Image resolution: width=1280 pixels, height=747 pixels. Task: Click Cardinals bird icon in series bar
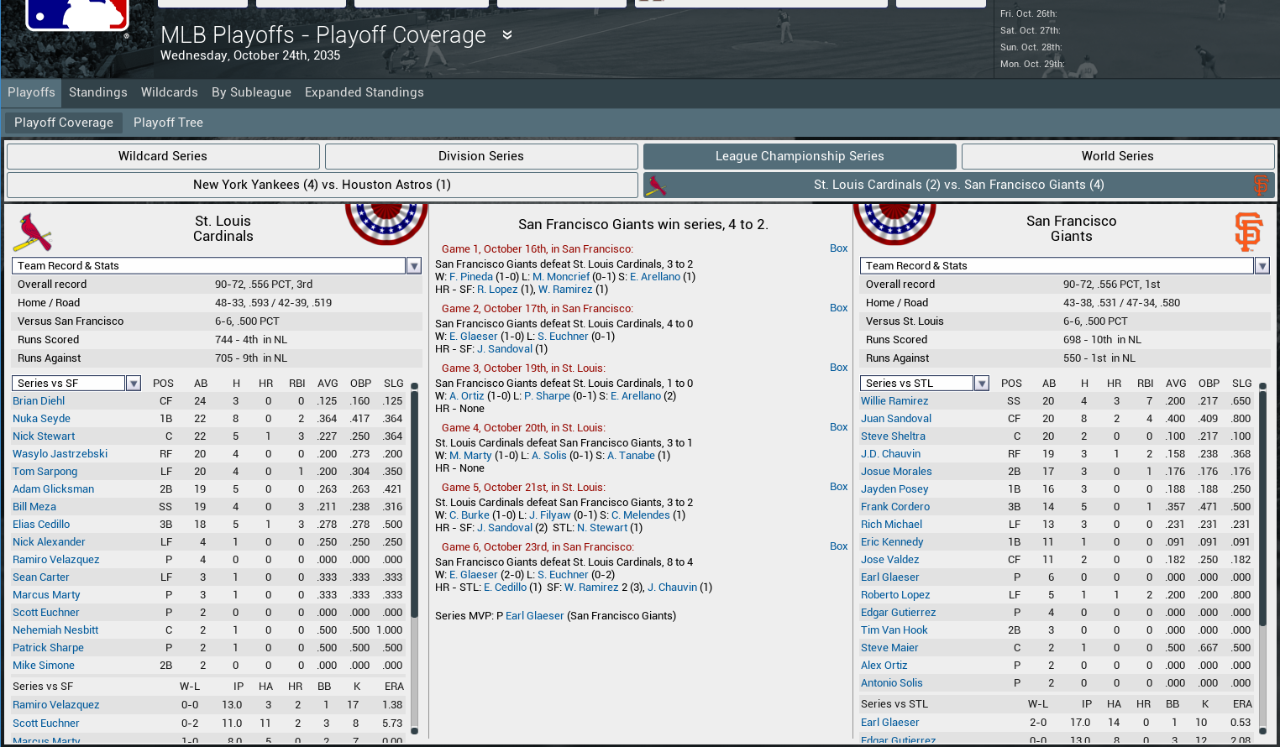(656, 185)
